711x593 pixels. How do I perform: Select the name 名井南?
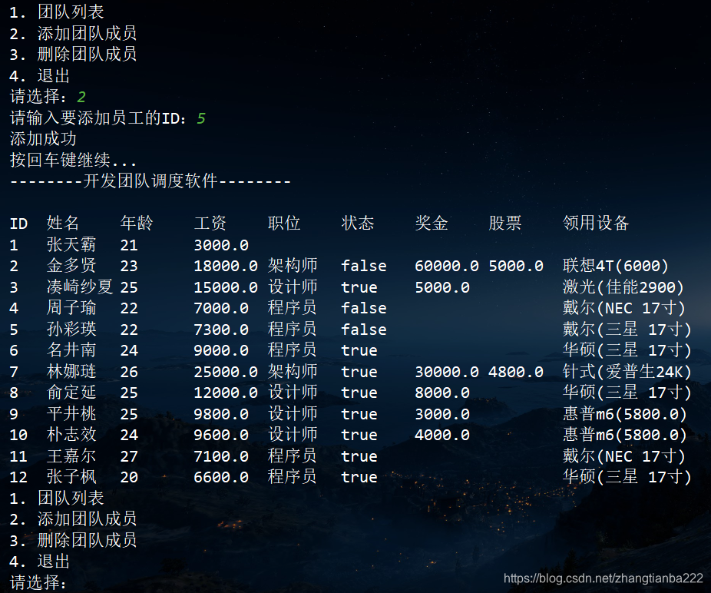tap(71, 350)
